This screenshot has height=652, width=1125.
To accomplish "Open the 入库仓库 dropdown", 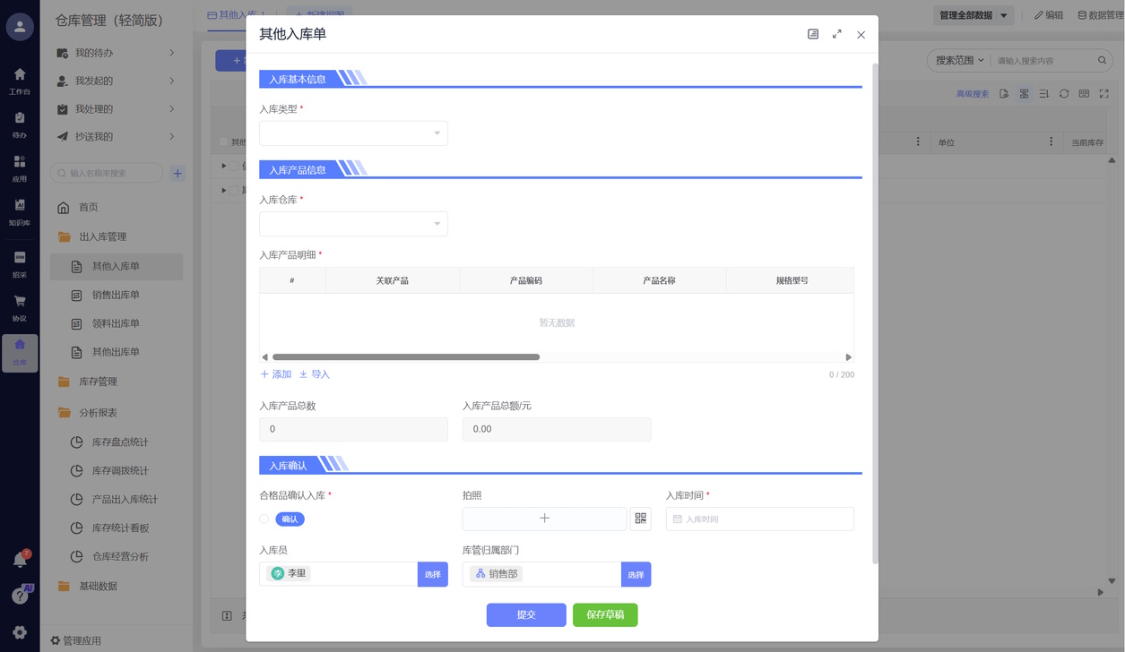I will pos(353,224).
